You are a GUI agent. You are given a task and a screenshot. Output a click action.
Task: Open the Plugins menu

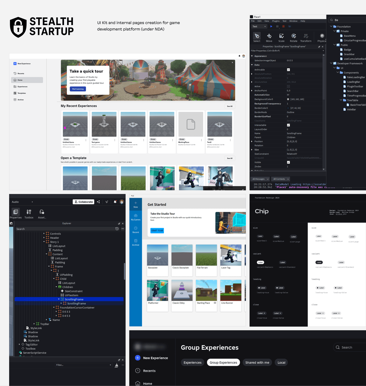(x=276, y=21)
